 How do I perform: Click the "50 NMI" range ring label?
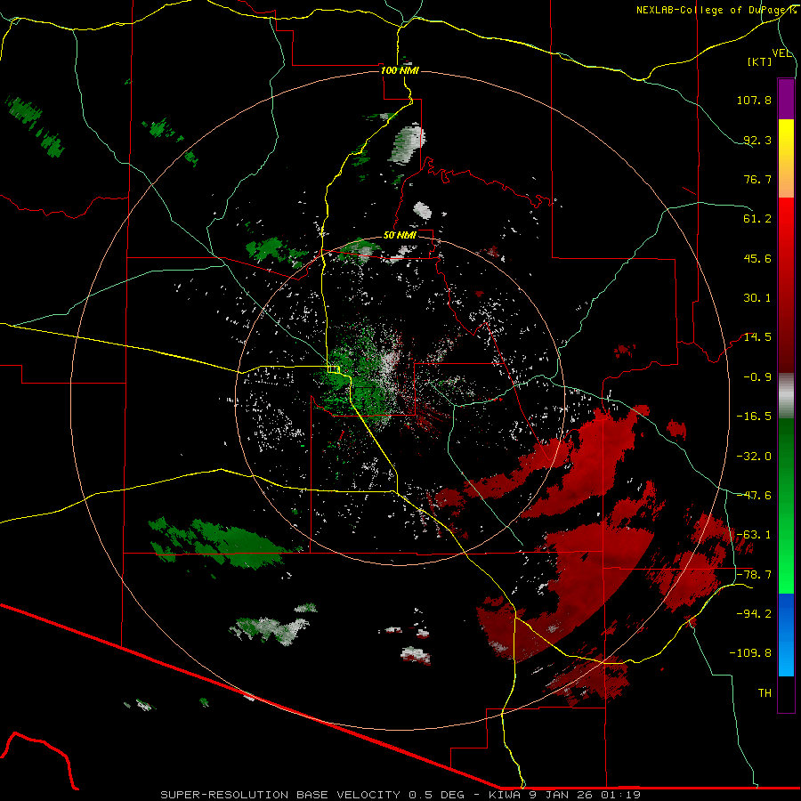click(x=400, y=236)
